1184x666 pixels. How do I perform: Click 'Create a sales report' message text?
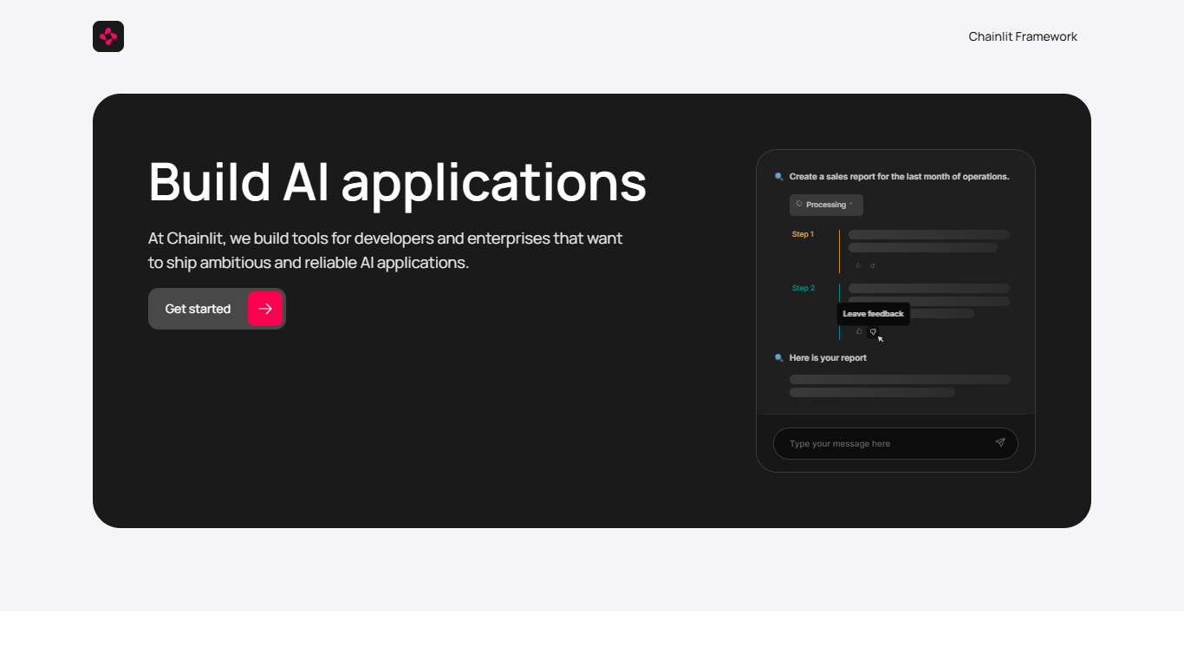900,177
